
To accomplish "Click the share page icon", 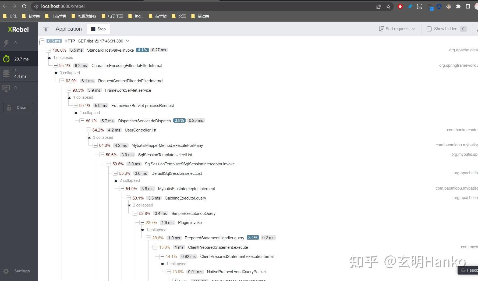I will coord(378,6).
